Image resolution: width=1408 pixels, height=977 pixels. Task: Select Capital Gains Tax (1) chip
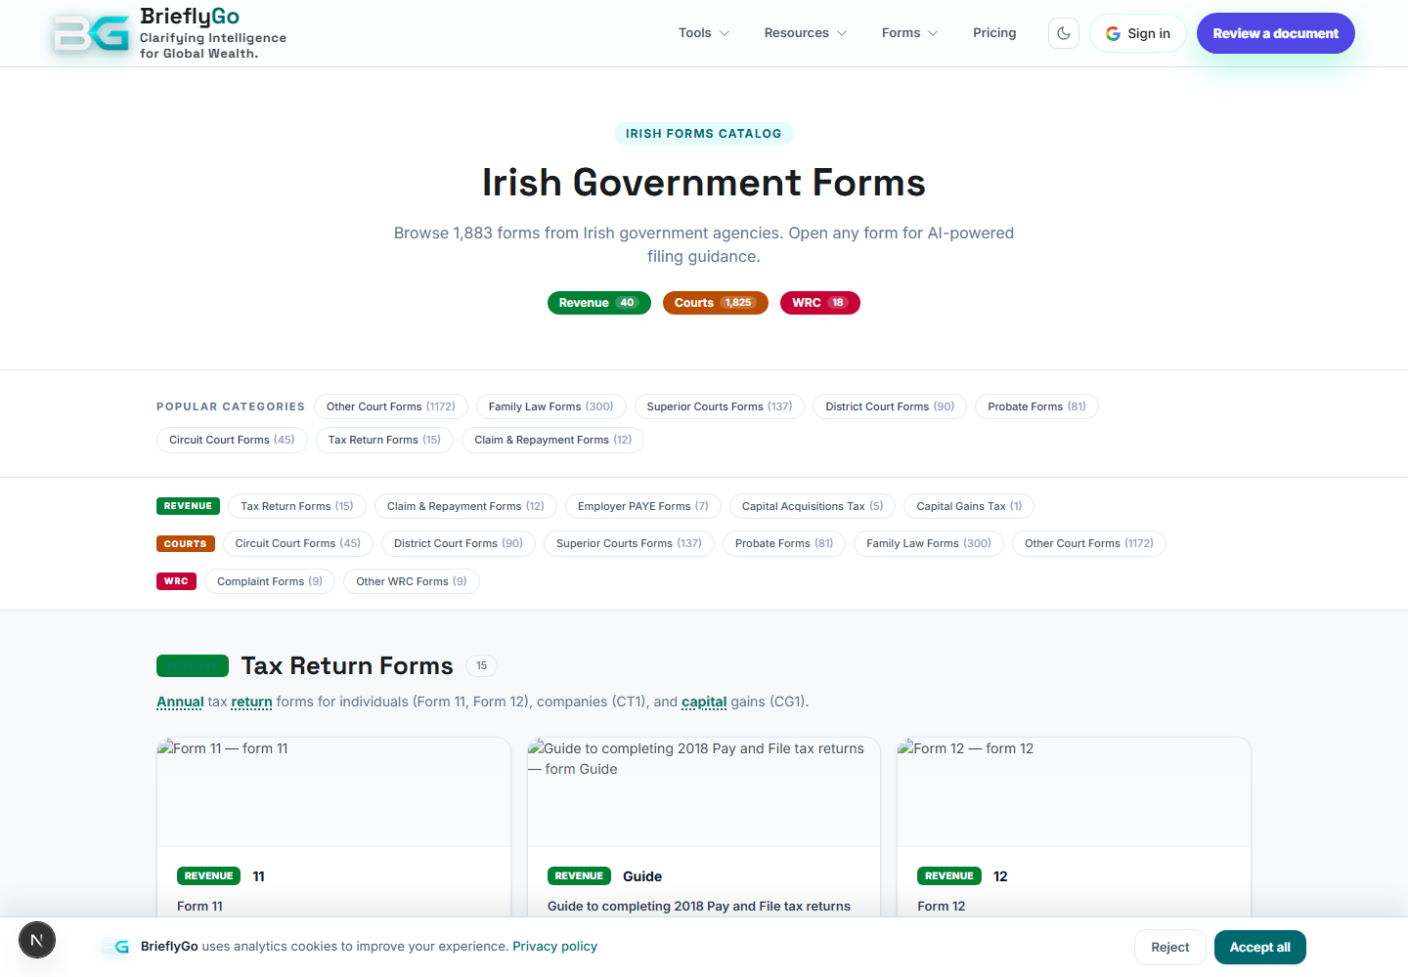[x=969, y=506]
